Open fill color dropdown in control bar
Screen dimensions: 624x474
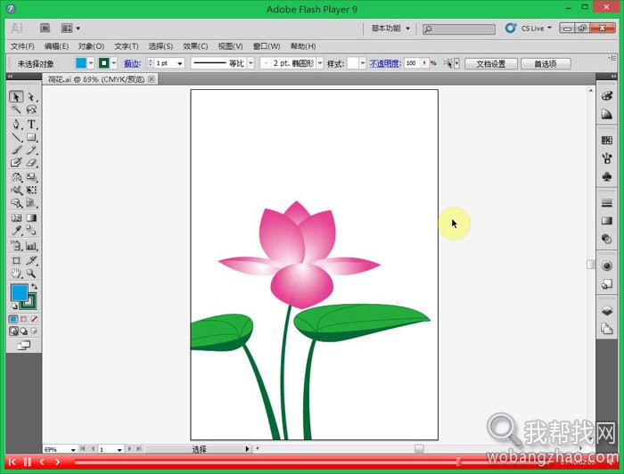[91, 63]
